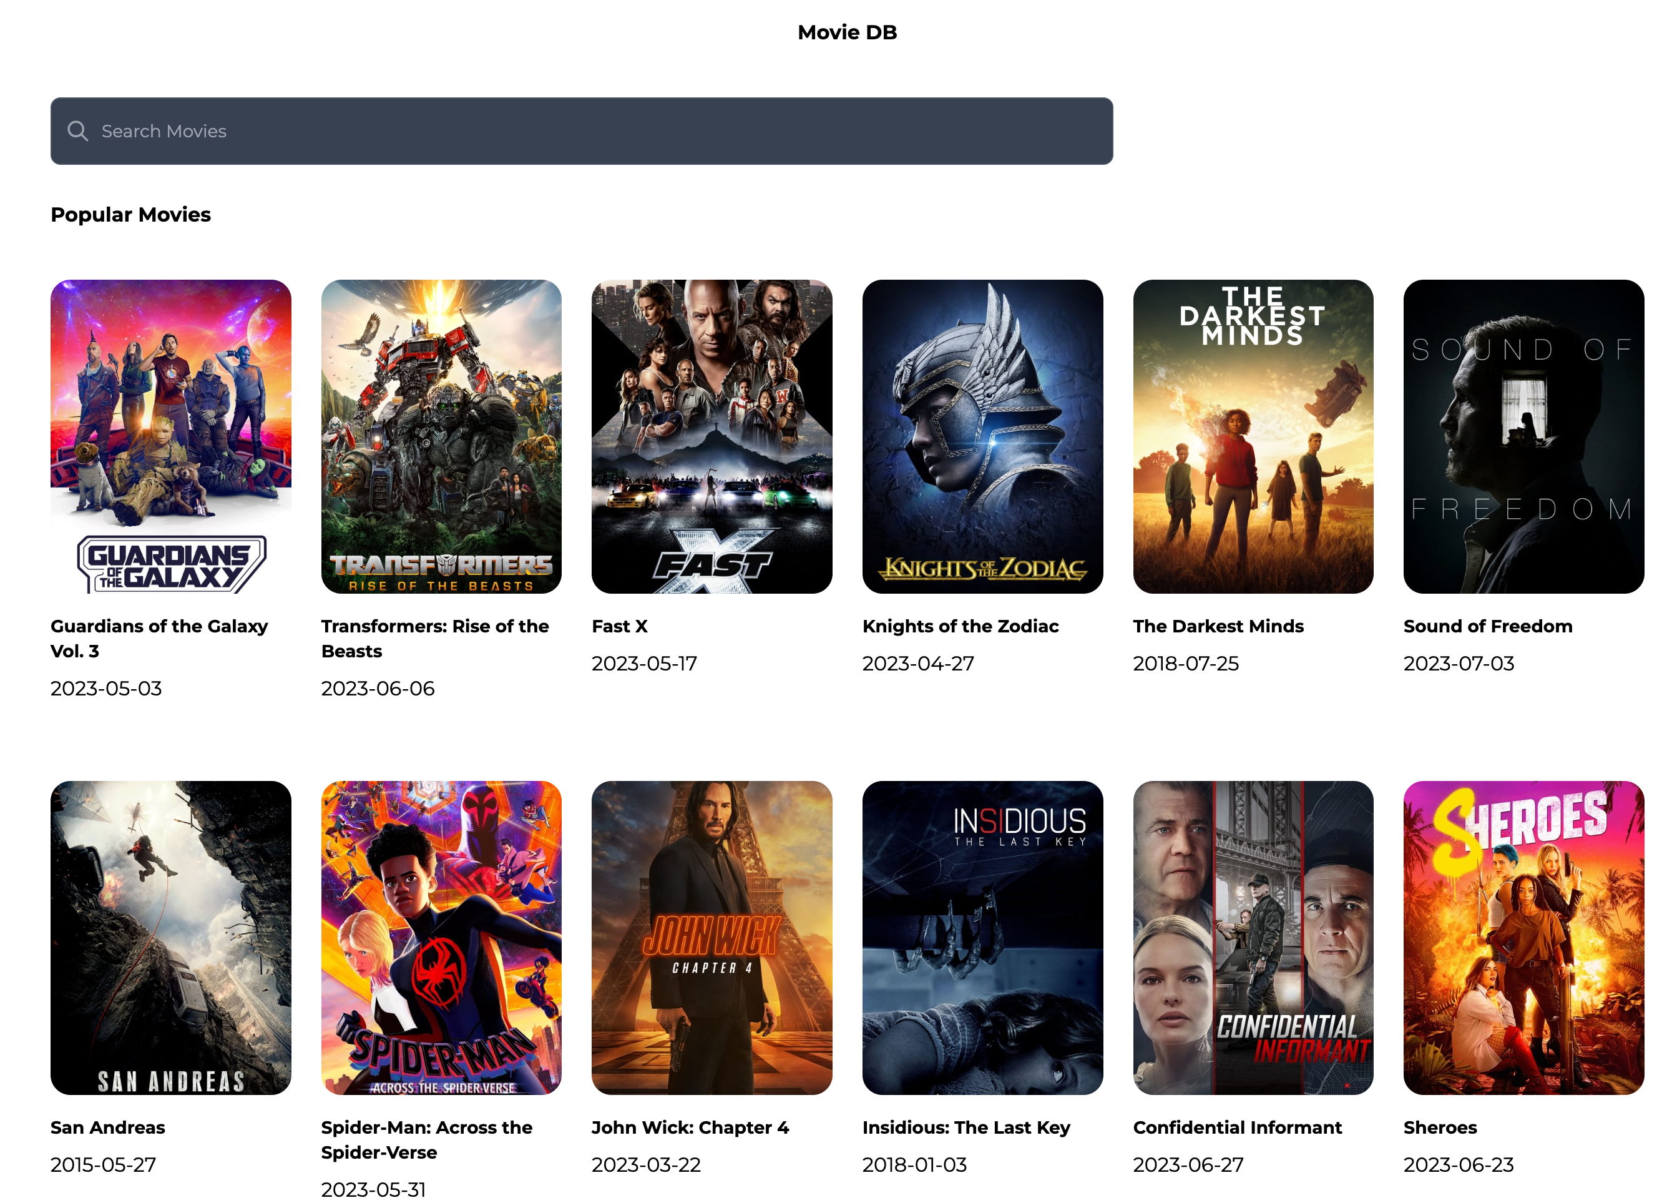This screenshot has height=1203, width=1672.
Task: Select the Spider-Man: Across the Spider-Verse poster
Action: tap(442, 938)
